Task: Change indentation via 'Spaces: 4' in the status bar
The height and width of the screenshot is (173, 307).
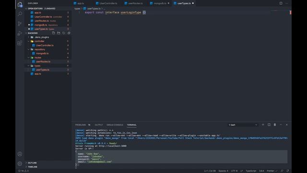Action: (x=223, y=171)
